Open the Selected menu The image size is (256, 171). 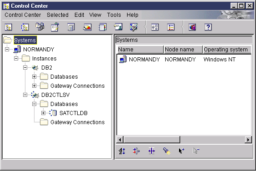58,15
